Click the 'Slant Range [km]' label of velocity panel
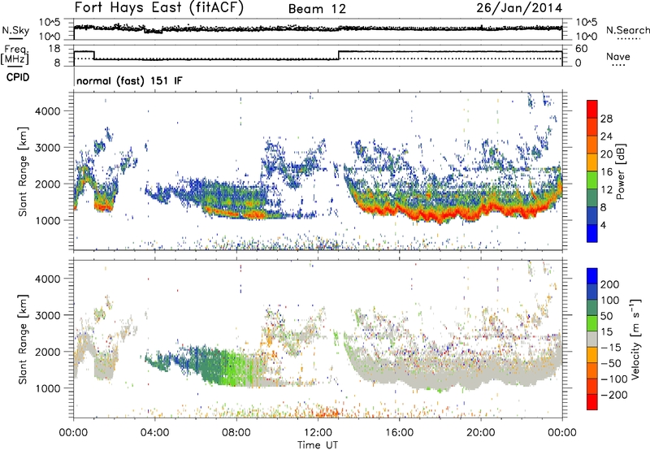Screen dimensions: 650x450 [x=23, y=340]
